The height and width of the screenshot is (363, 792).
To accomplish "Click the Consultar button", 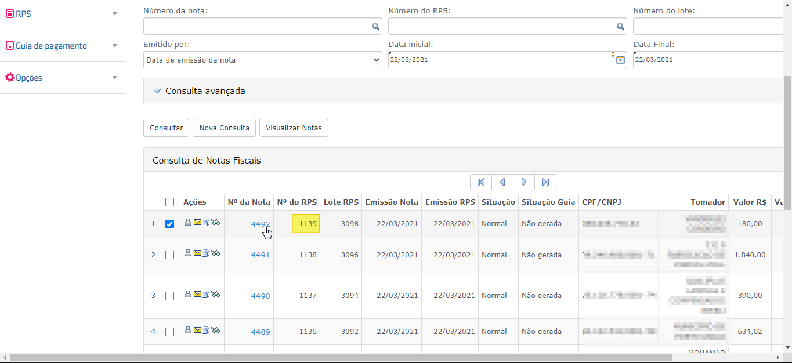I will tap(166, 128).
